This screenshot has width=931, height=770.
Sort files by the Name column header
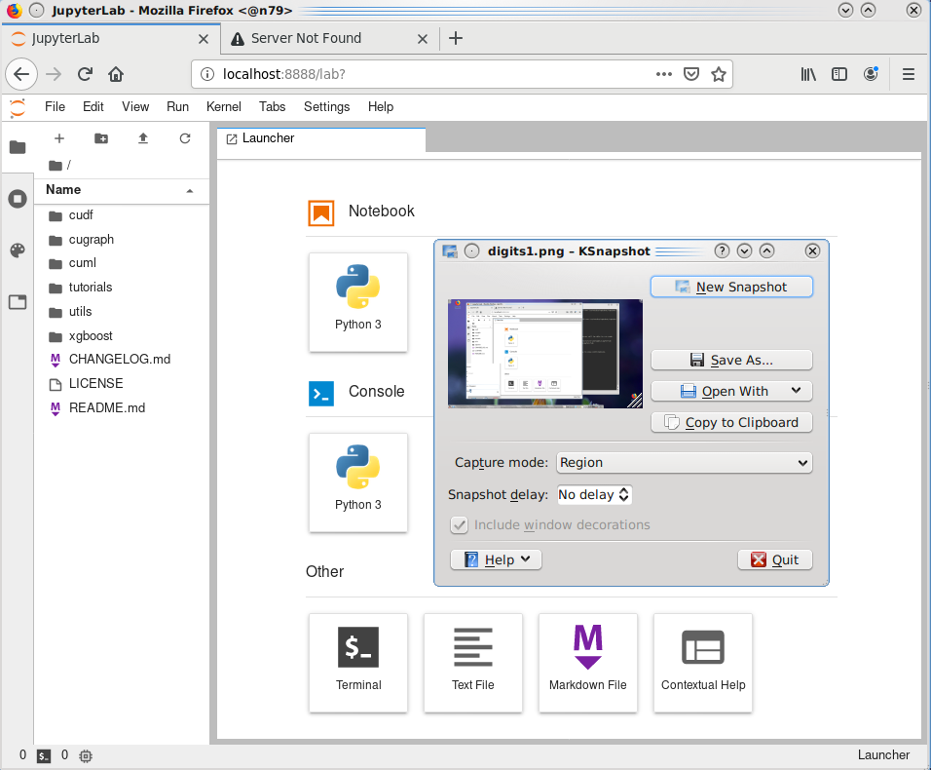click(x=121, y=190)
